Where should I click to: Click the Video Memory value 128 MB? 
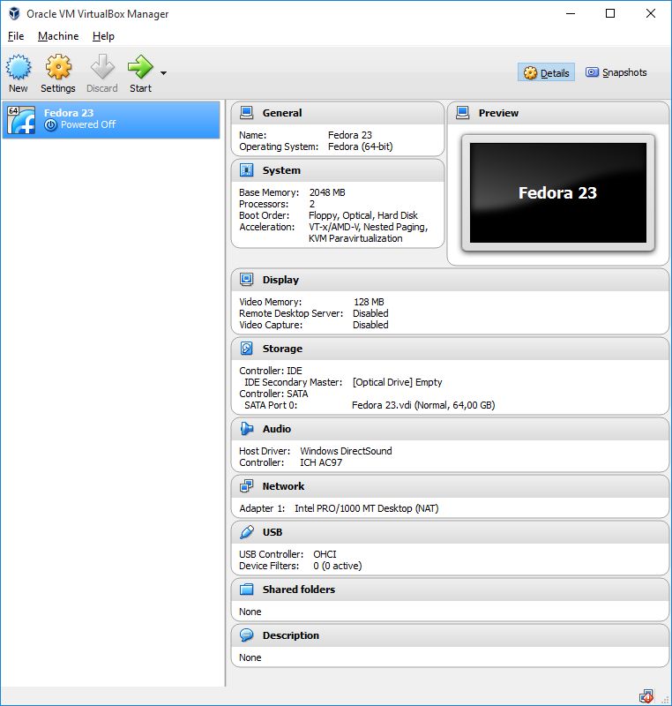369,302
